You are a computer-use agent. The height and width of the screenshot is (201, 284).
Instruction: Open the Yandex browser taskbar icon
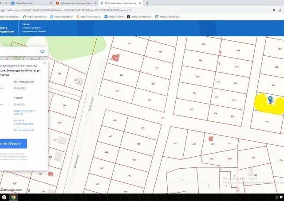[4, 197]
